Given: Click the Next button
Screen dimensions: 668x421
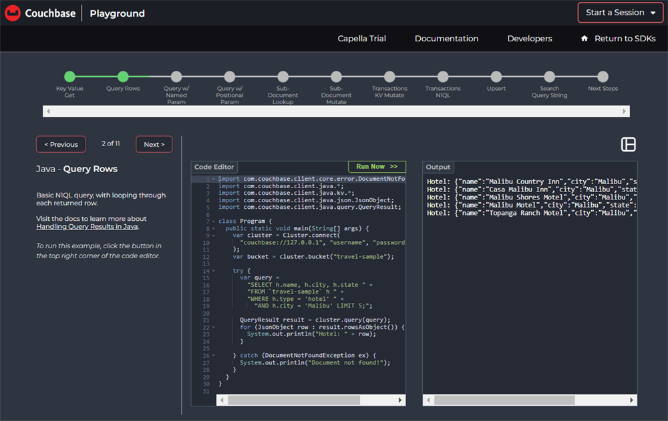Looking at the screenshot, I should [154, 144].
